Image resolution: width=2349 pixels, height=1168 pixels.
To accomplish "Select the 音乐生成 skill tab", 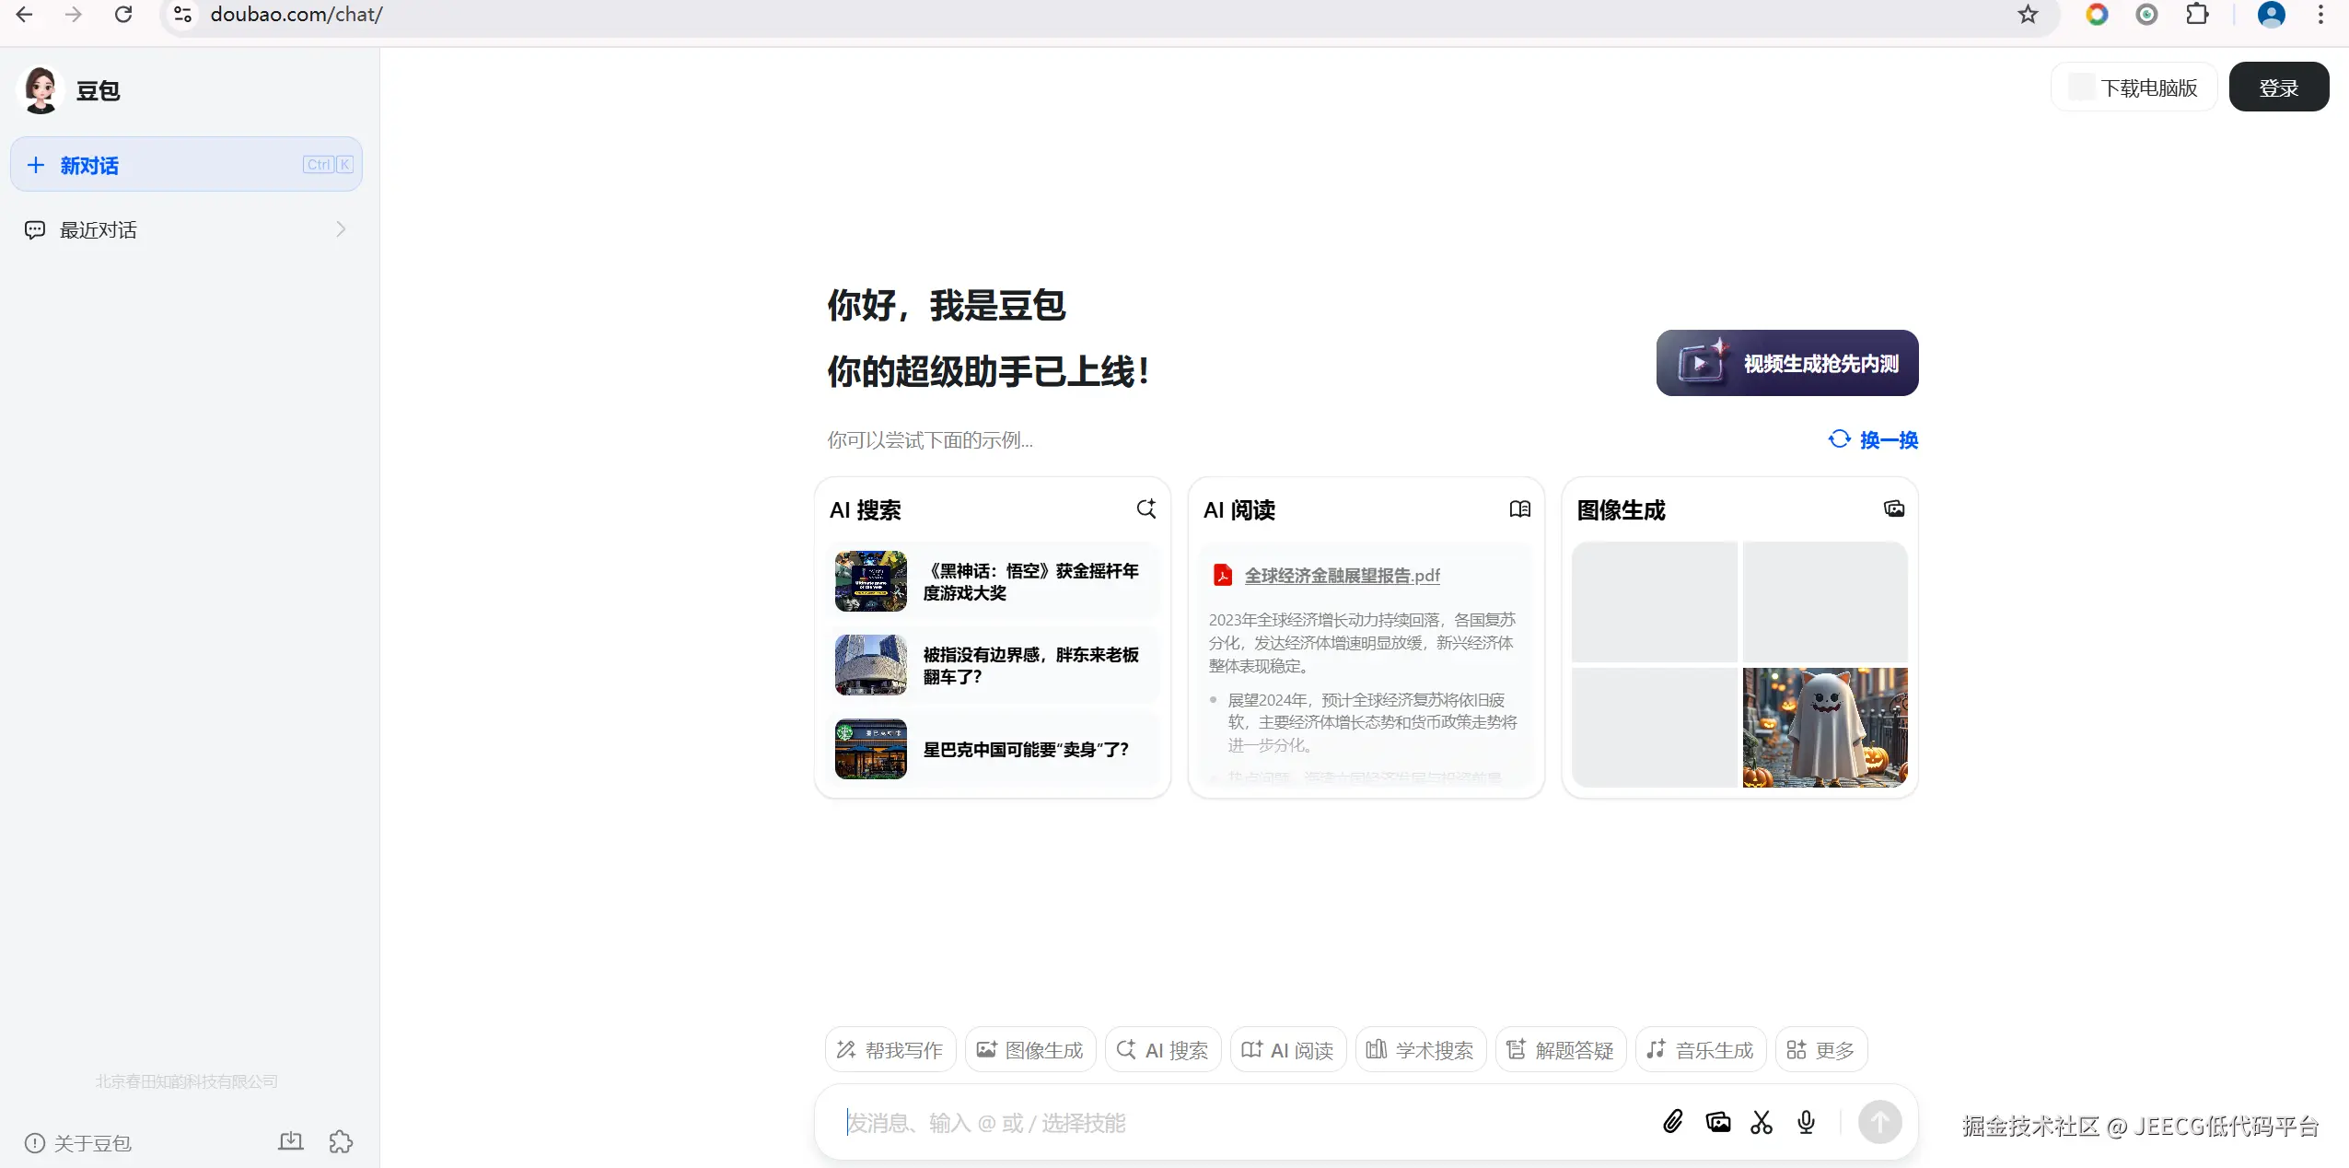I will [x=1700, y=1050].
